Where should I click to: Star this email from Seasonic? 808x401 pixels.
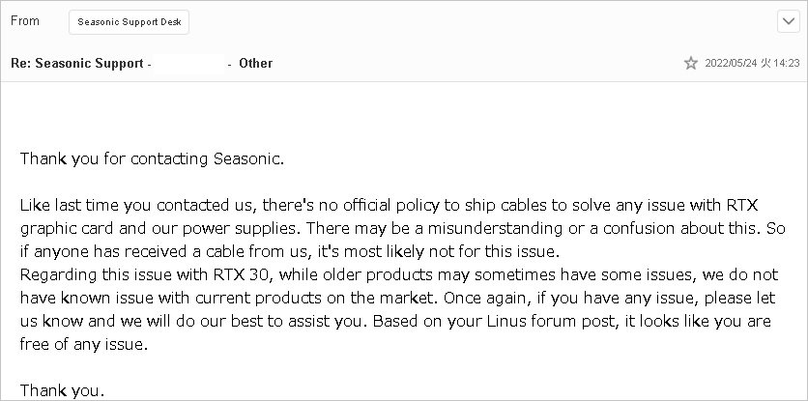690,63
